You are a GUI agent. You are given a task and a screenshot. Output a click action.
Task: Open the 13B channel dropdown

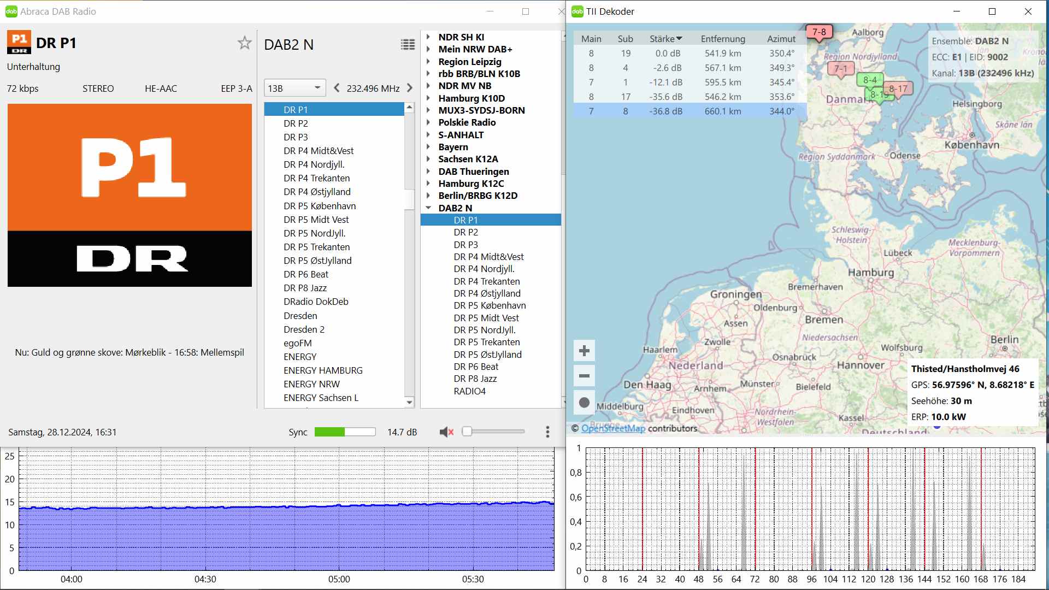click(295, 88)
